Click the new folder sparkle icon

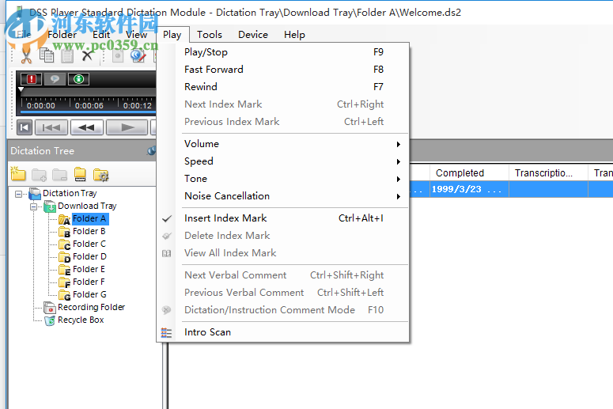click(x=18, y=174)
